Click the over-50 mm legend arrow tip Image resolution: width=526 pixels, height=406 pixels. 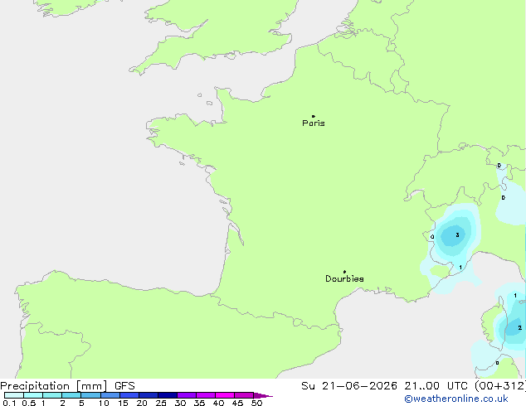pyautogui.click(x=263, y=395)
